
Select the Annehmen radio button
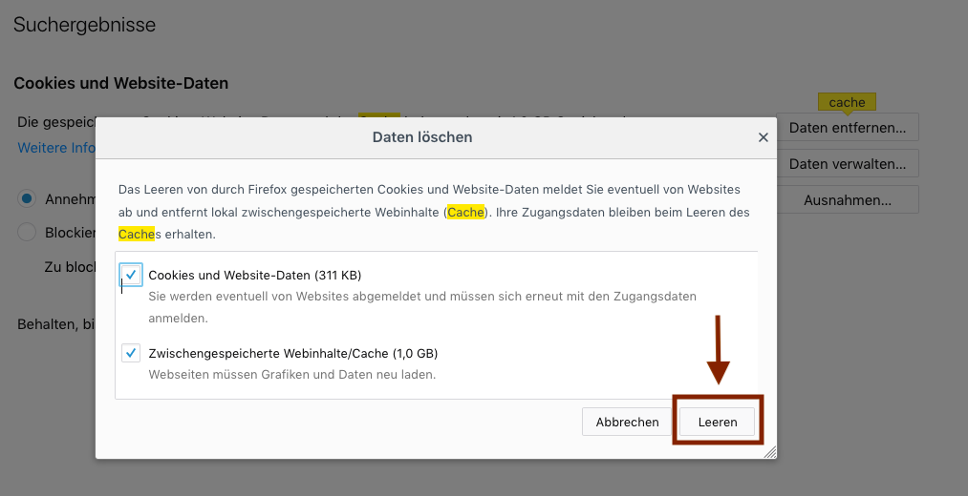(27, 198)
